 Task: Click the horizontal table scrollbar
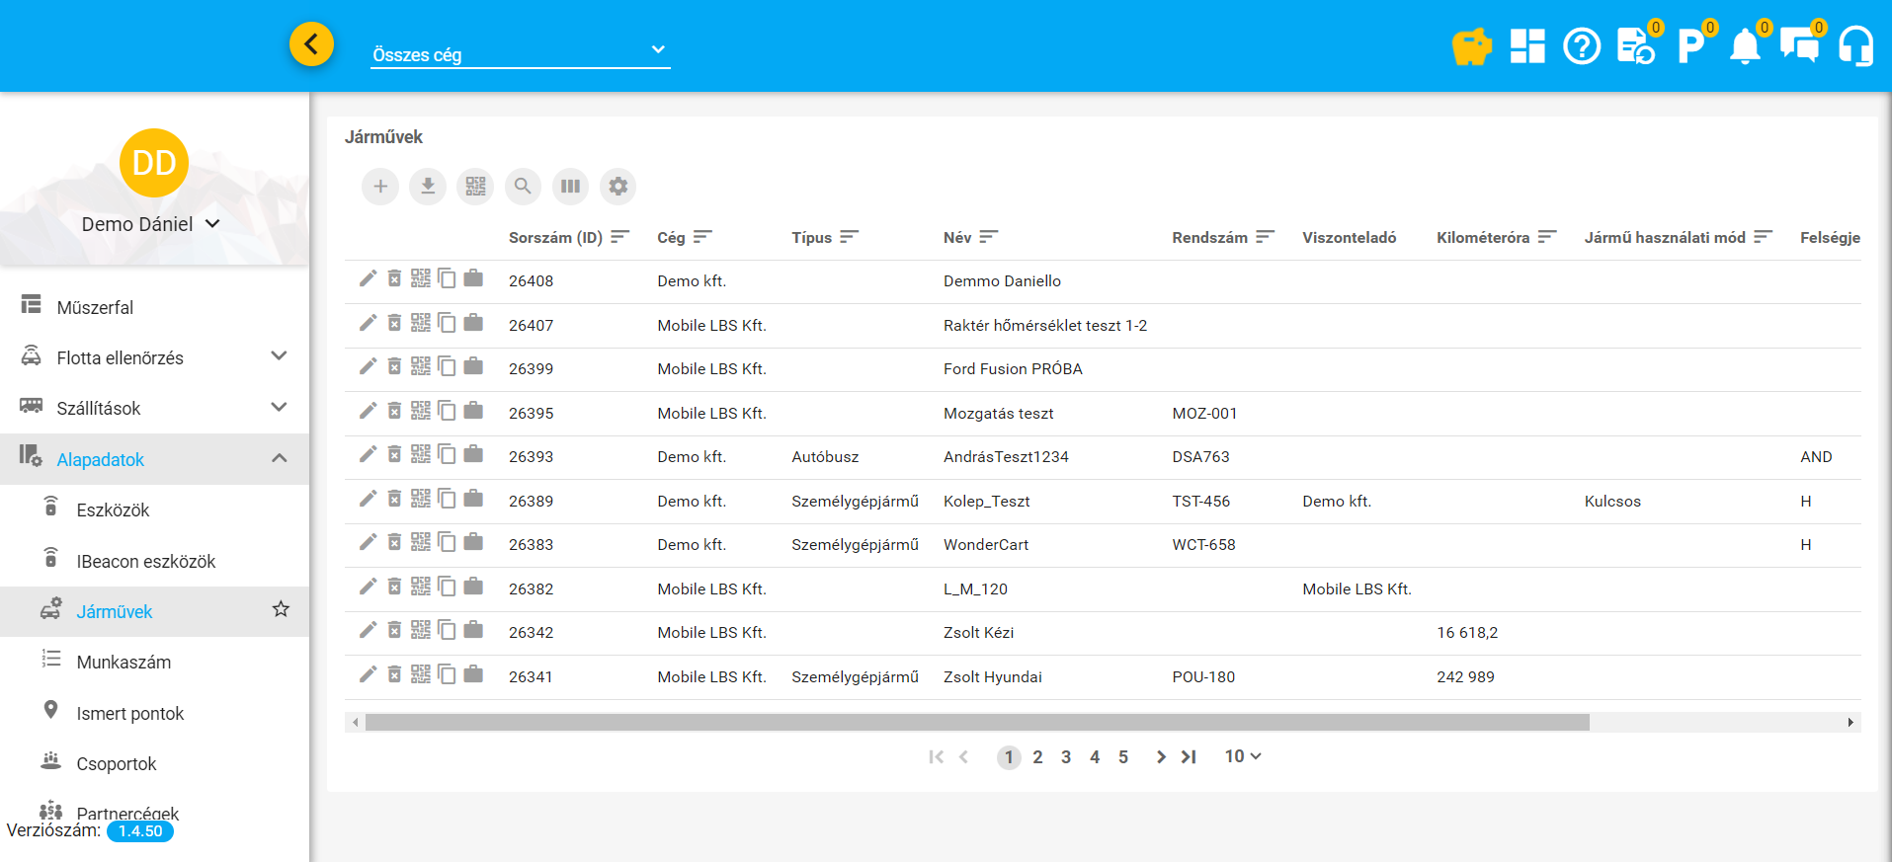[x=976, y=723]
